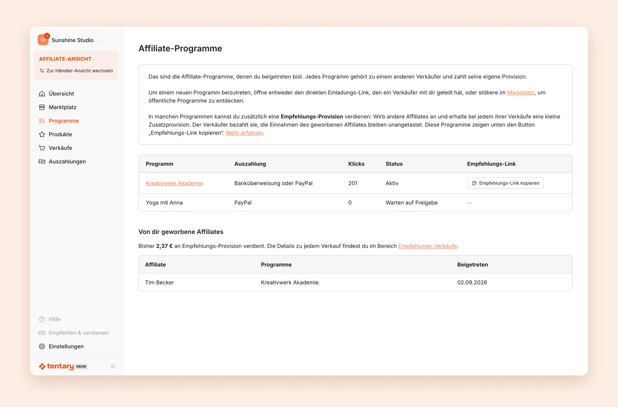
Task: Click 'Banküberweisung oder PayPal' payout cell
Action: pyautogui.click(x=273, y=183)
